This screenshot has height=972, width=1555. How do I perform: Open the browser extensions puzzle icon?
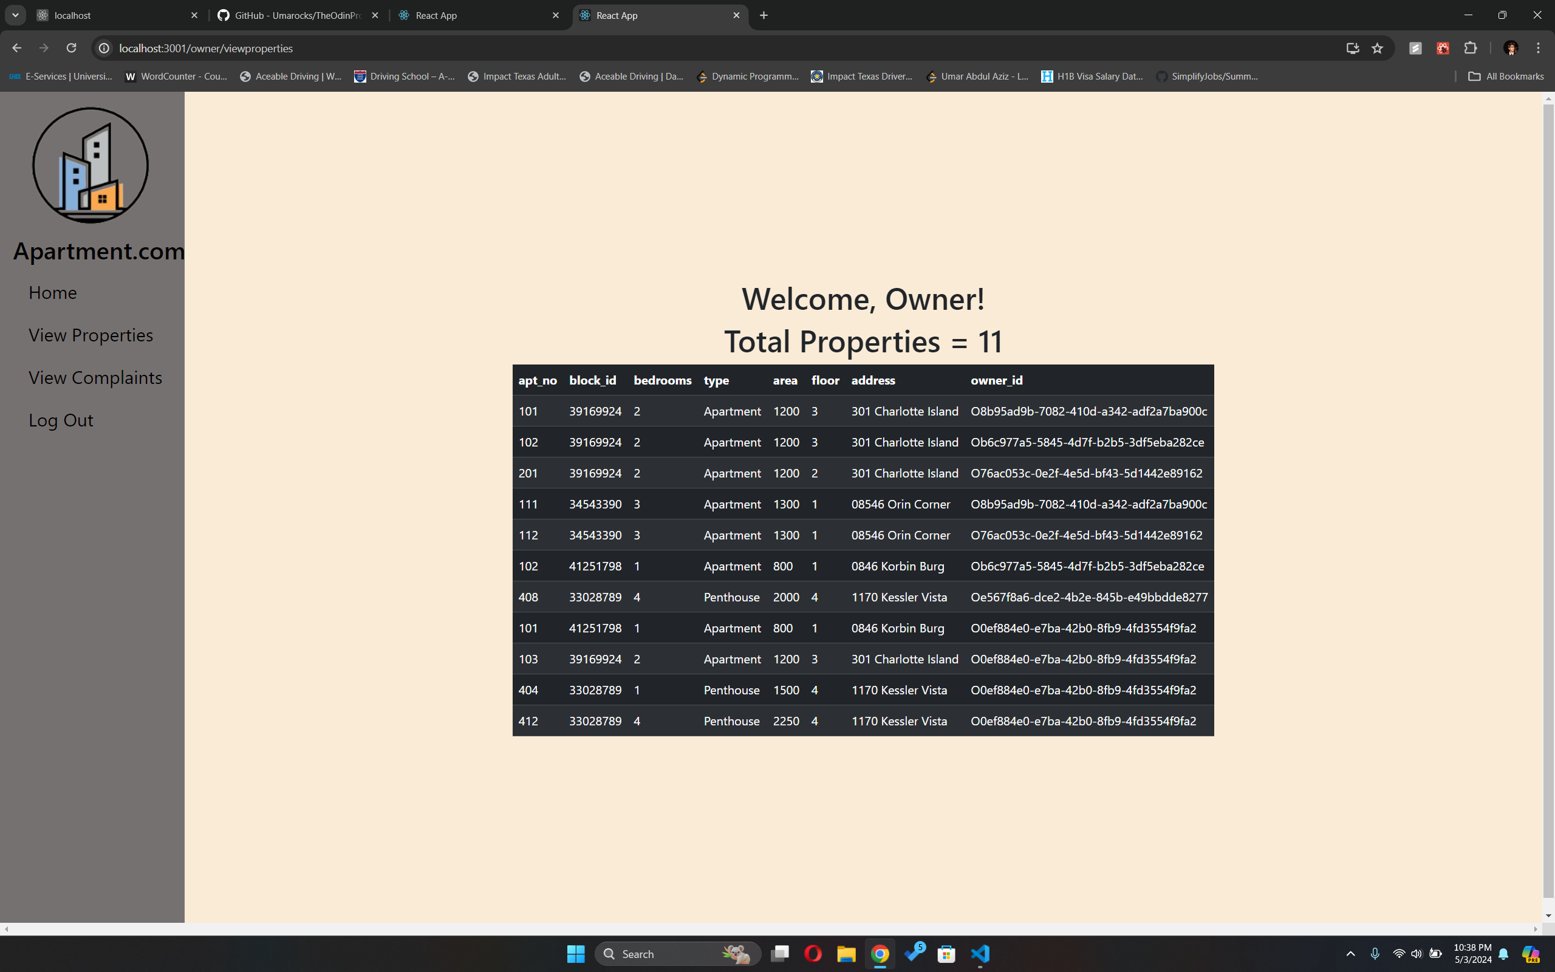(x=1470, y=48)
